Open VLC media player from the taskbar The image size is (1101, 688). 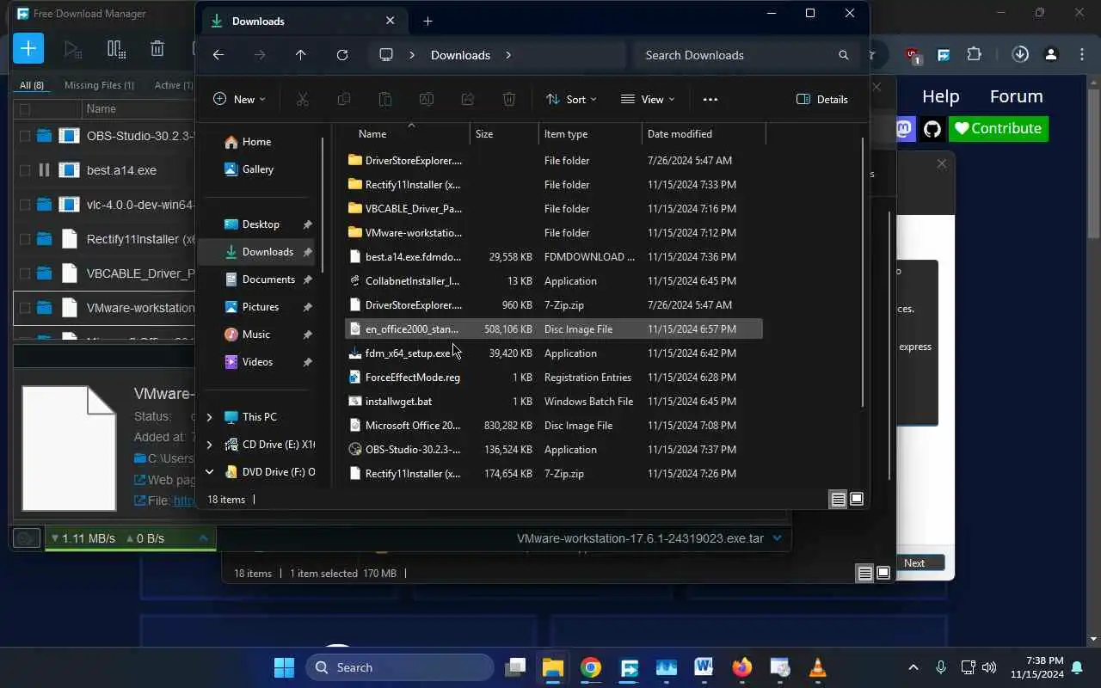[x=818, y=667]
